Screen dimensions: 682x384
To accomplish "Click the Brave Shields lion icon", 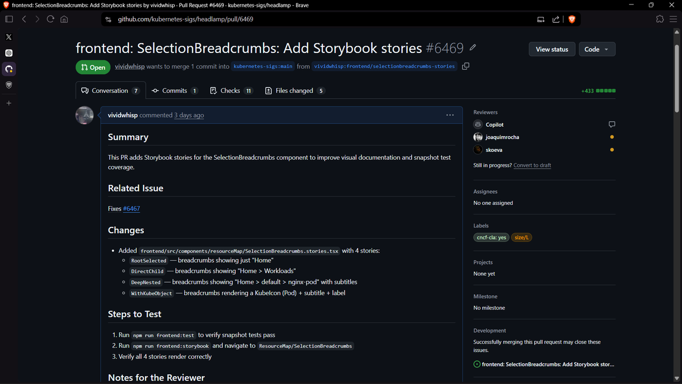I will pos(572,19).
